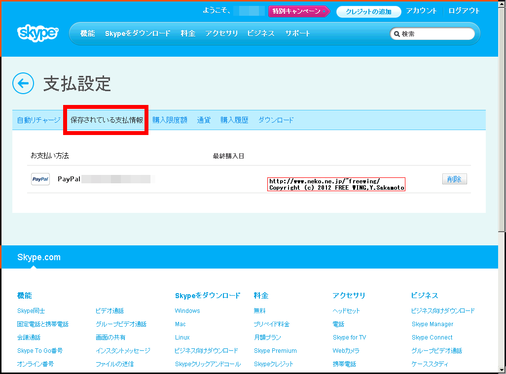Select the 料金 menu item in navigation bar
Image resolution: width=506 pixels, height=374 pixels.
pos(188,34)
